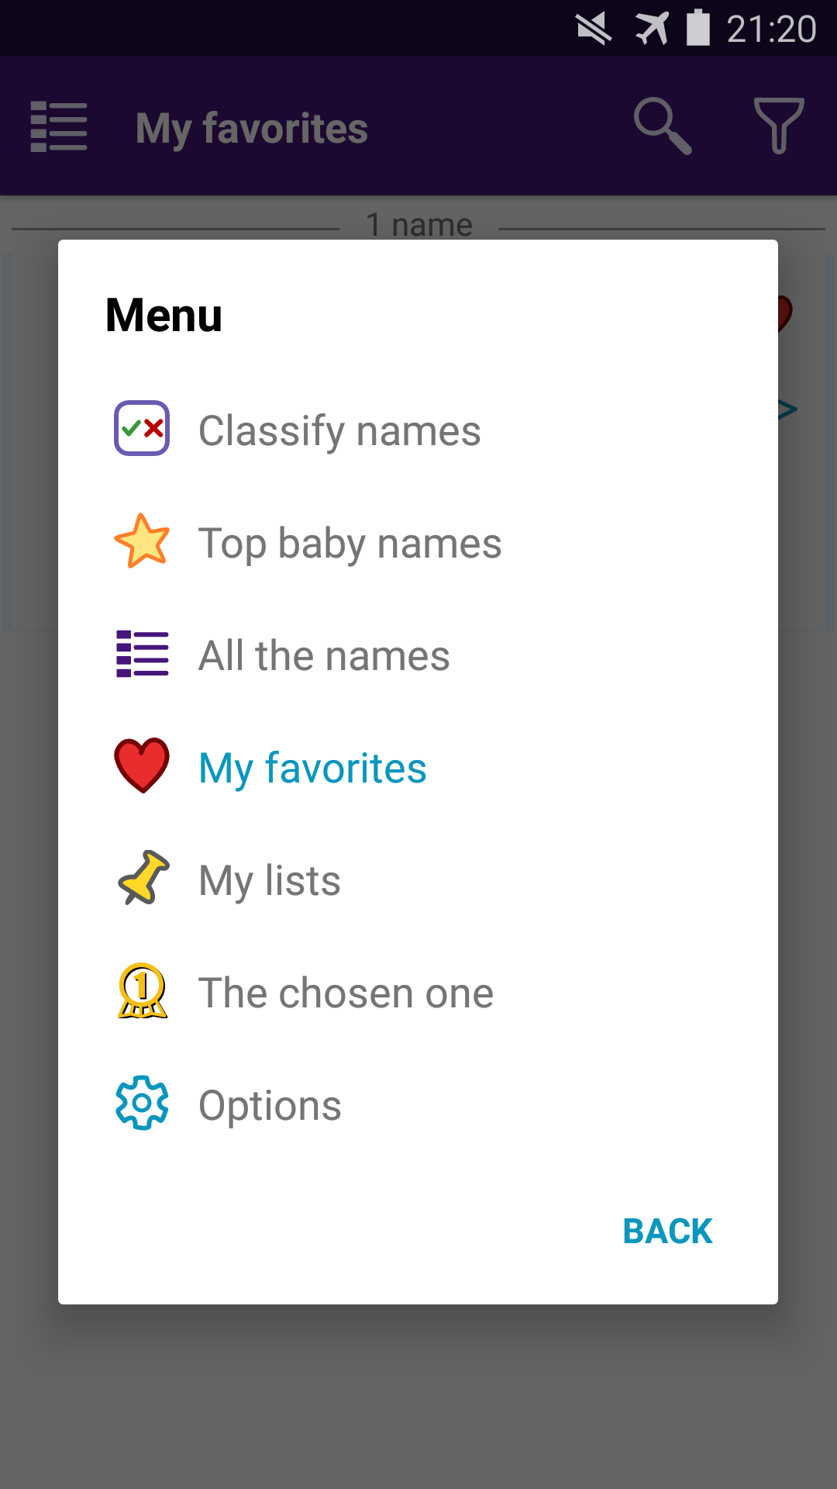Click the gold medal chosen one icon

tap(142, 990)
